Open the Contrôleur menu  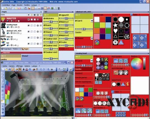(6, 5)
